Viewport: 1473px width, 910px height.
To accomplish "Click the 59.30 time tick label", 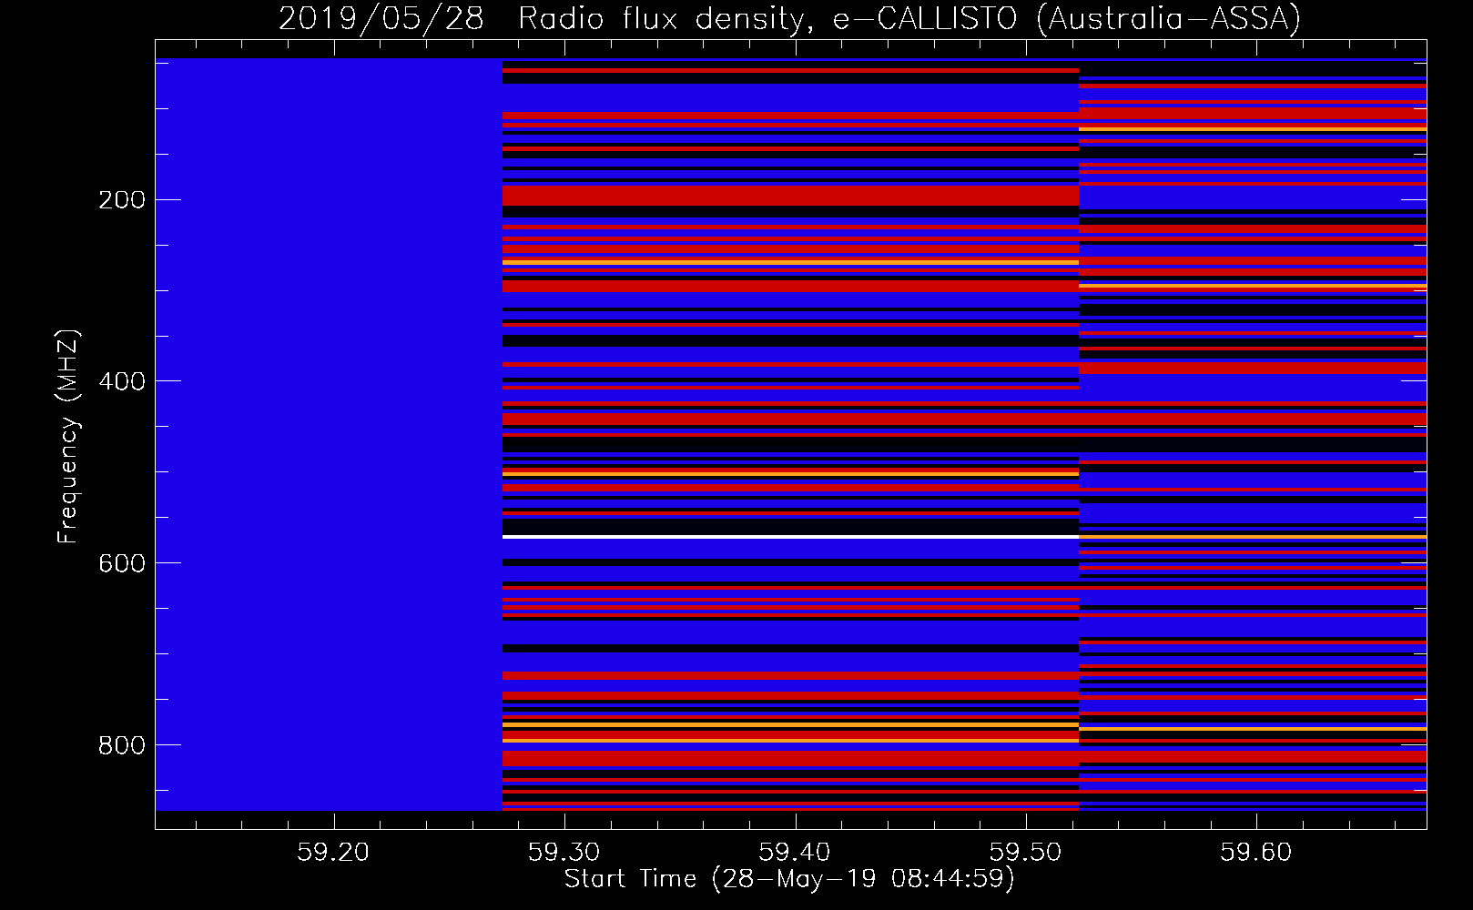I will 564,853.
